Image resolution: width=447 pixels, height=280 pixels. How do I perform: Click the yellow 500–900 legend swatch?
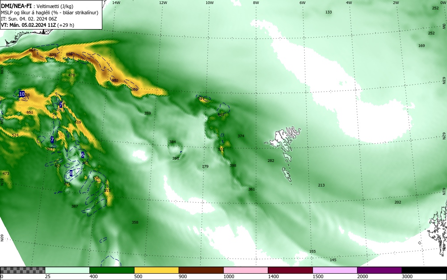[156, 270]
